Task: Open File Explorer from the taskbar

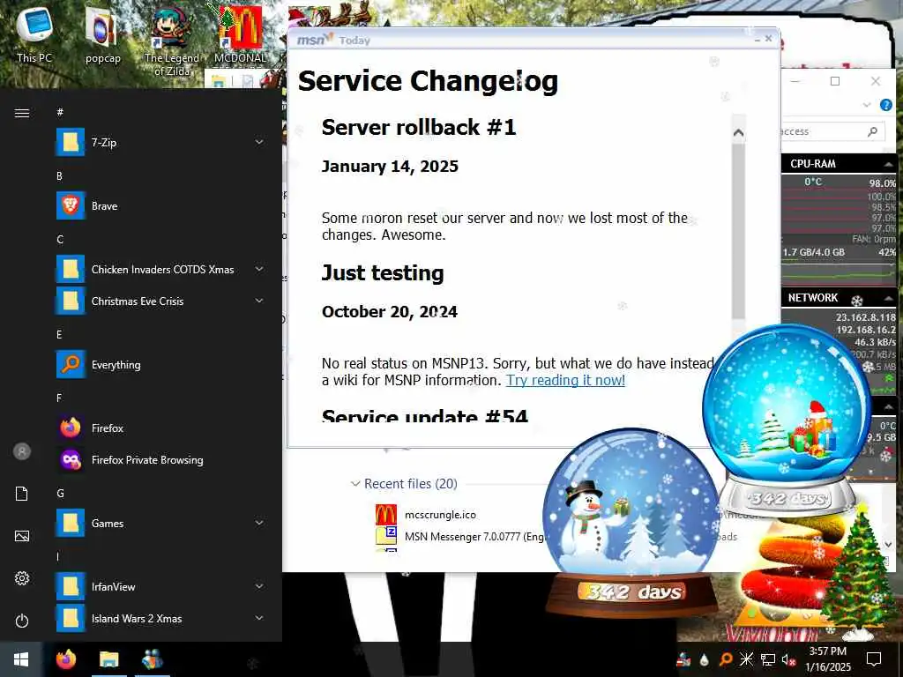Action: tap(108, 659)
